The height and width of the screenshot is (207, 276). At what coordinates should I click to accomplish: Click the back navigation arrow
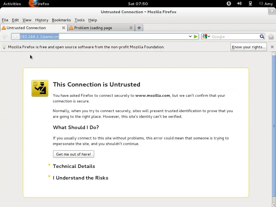pos(5,36)
